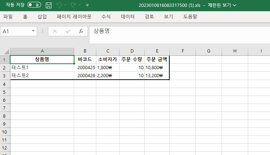This screenshot has height=155, width=270.
Task: Click the Insert Function fx icon
Action: (81, 31)
